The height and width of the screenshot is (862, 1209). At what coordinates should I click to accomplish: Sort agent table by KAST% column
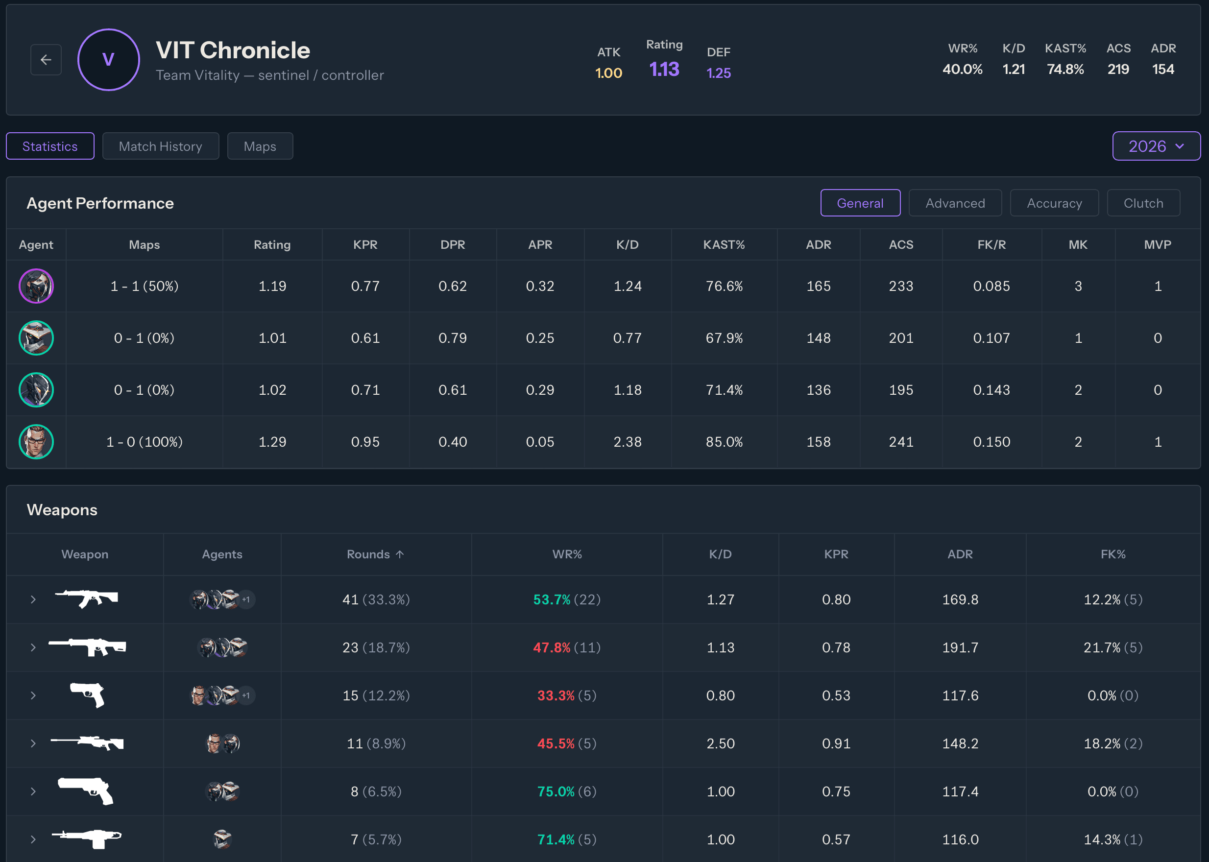click(x=724, y=245)
